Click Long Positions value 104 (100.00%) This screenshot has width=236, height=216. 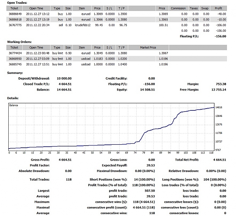coord(215,179)
